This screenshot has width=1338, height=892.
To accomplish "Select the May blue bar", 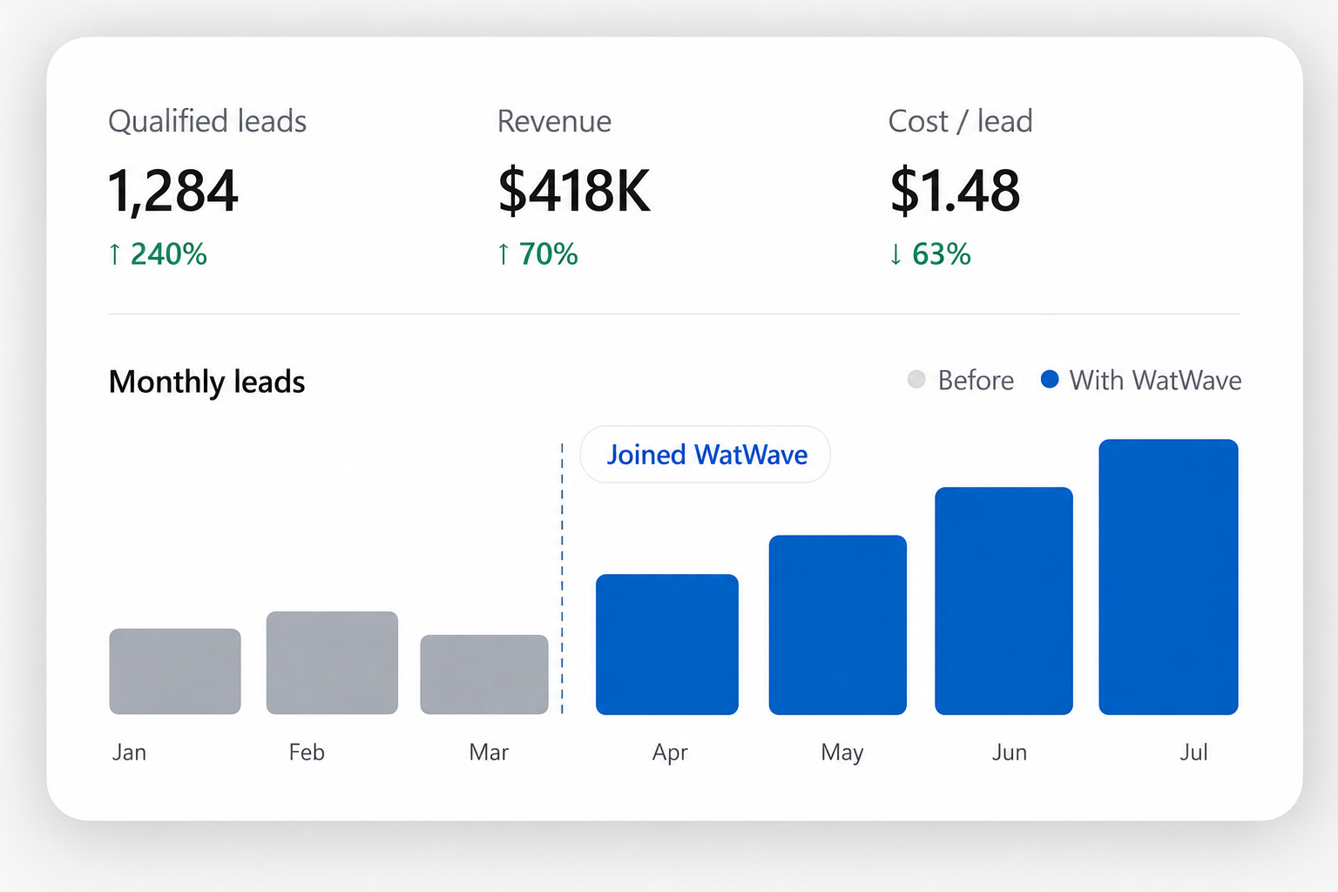I will click(x=838, y=625).
